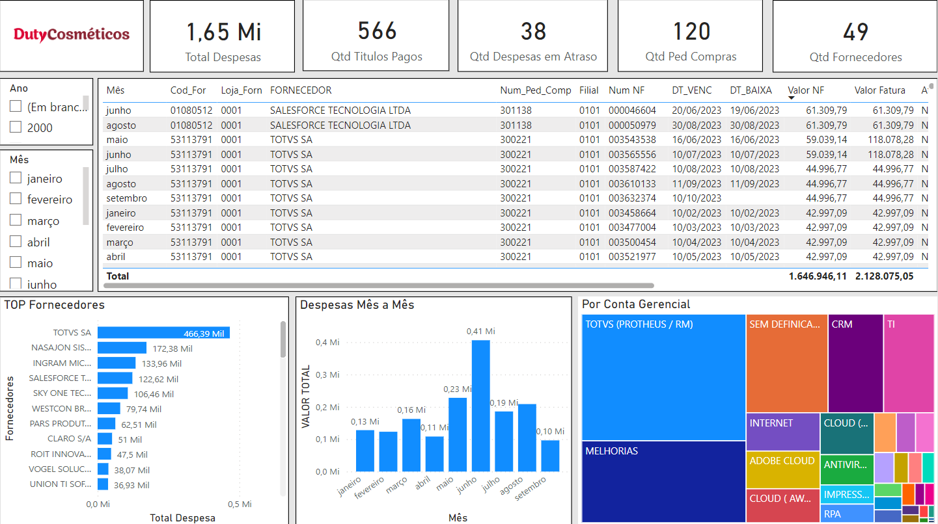The height and width of the screenshot is (524, 938).
Task: Select the maio column in monthly chart
Action: pyautogui.click(x=458, y=434)
